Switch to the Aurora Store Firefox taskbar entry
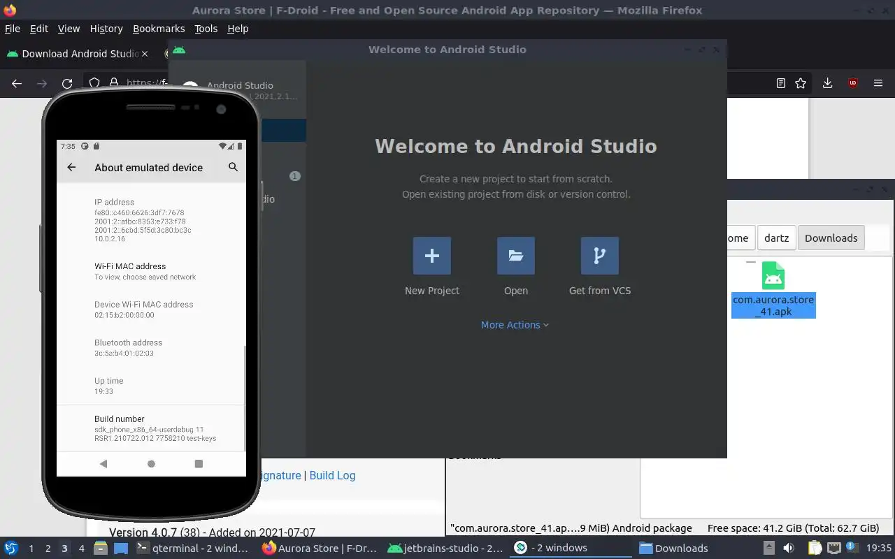 click(319, 549)
